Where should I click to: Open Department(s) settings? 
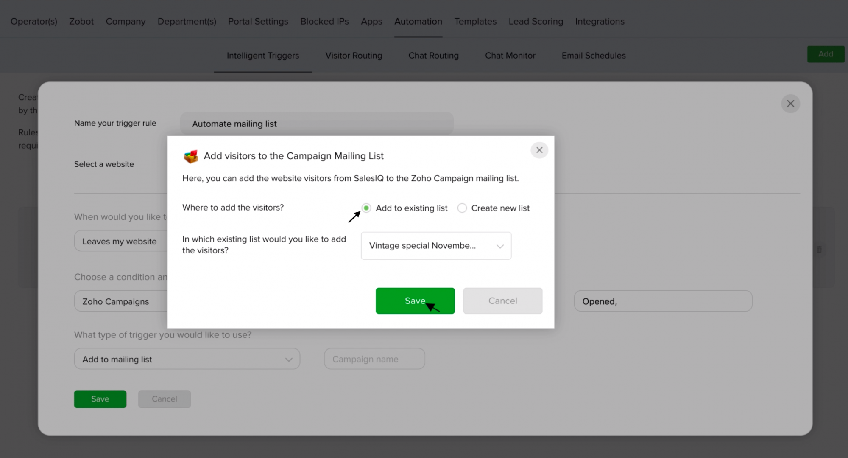pos(187,21)
